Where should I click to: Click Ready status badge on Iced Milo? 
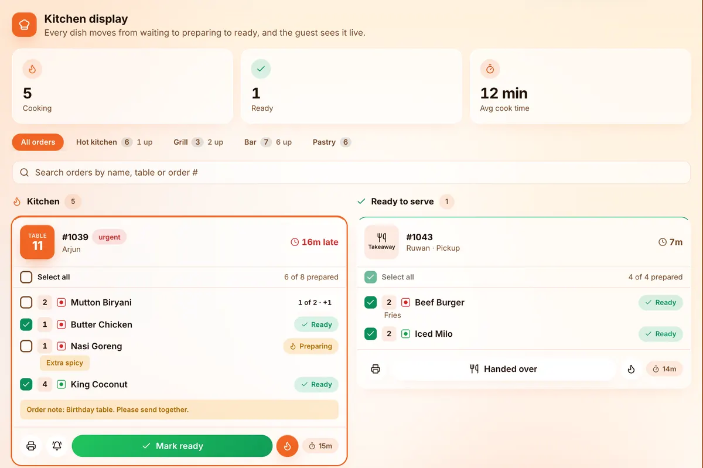[x=660, y=334]
